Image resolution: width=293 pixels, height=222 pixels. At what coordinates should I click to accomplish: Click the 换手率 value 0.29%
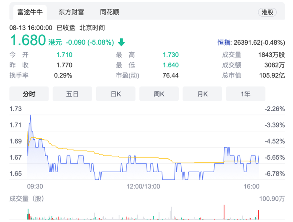(x=63, y=75)
